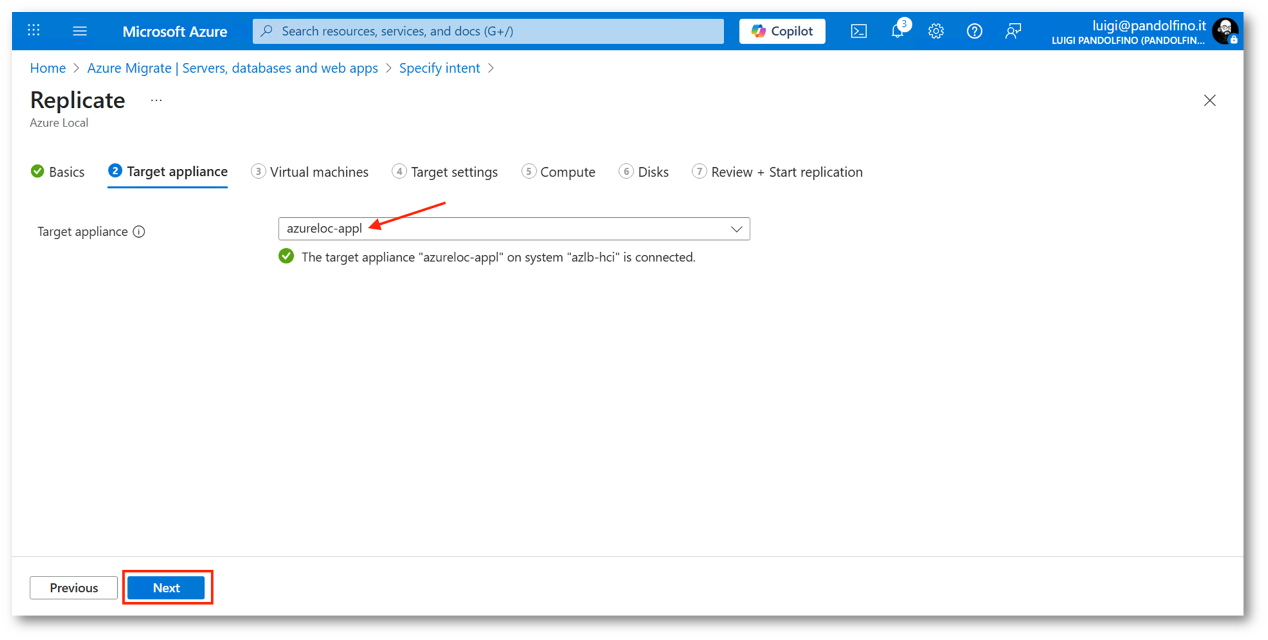Expand the Target appliance dropdown
Screen dimensions: 1268x640
click(736, 229)
